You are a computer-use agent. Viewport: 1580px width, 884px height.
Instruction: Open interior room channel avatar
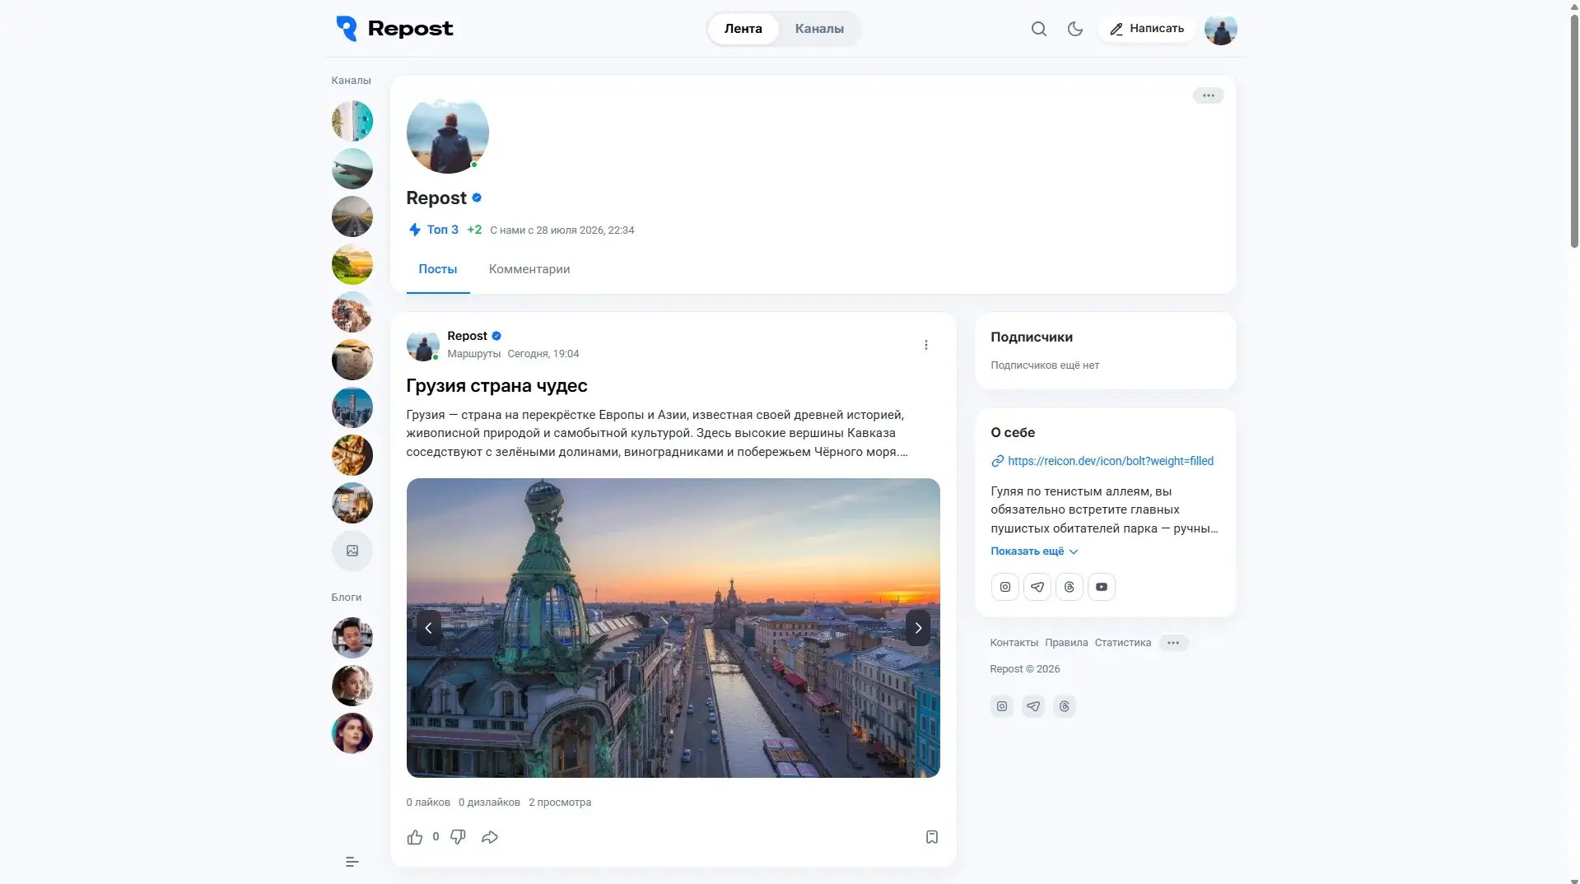point(352,503)
